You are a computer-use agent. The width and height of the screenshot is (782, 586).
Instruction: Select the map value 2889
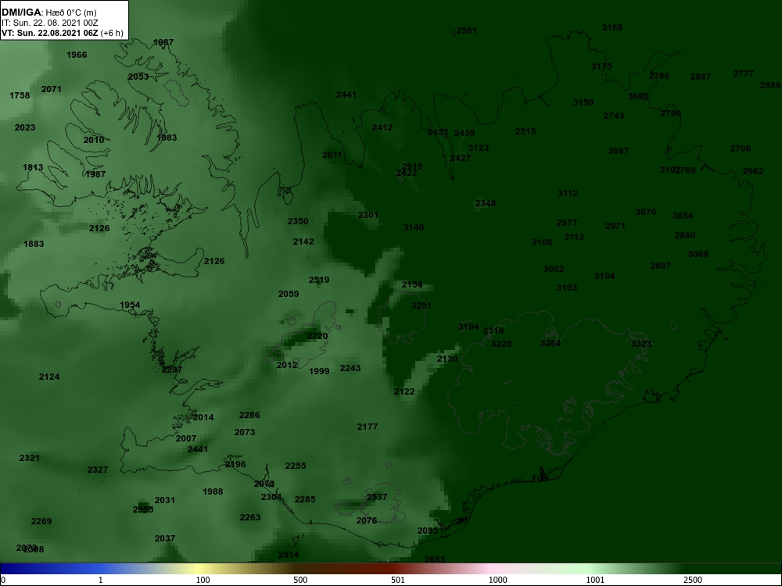[x=770, y=86]
